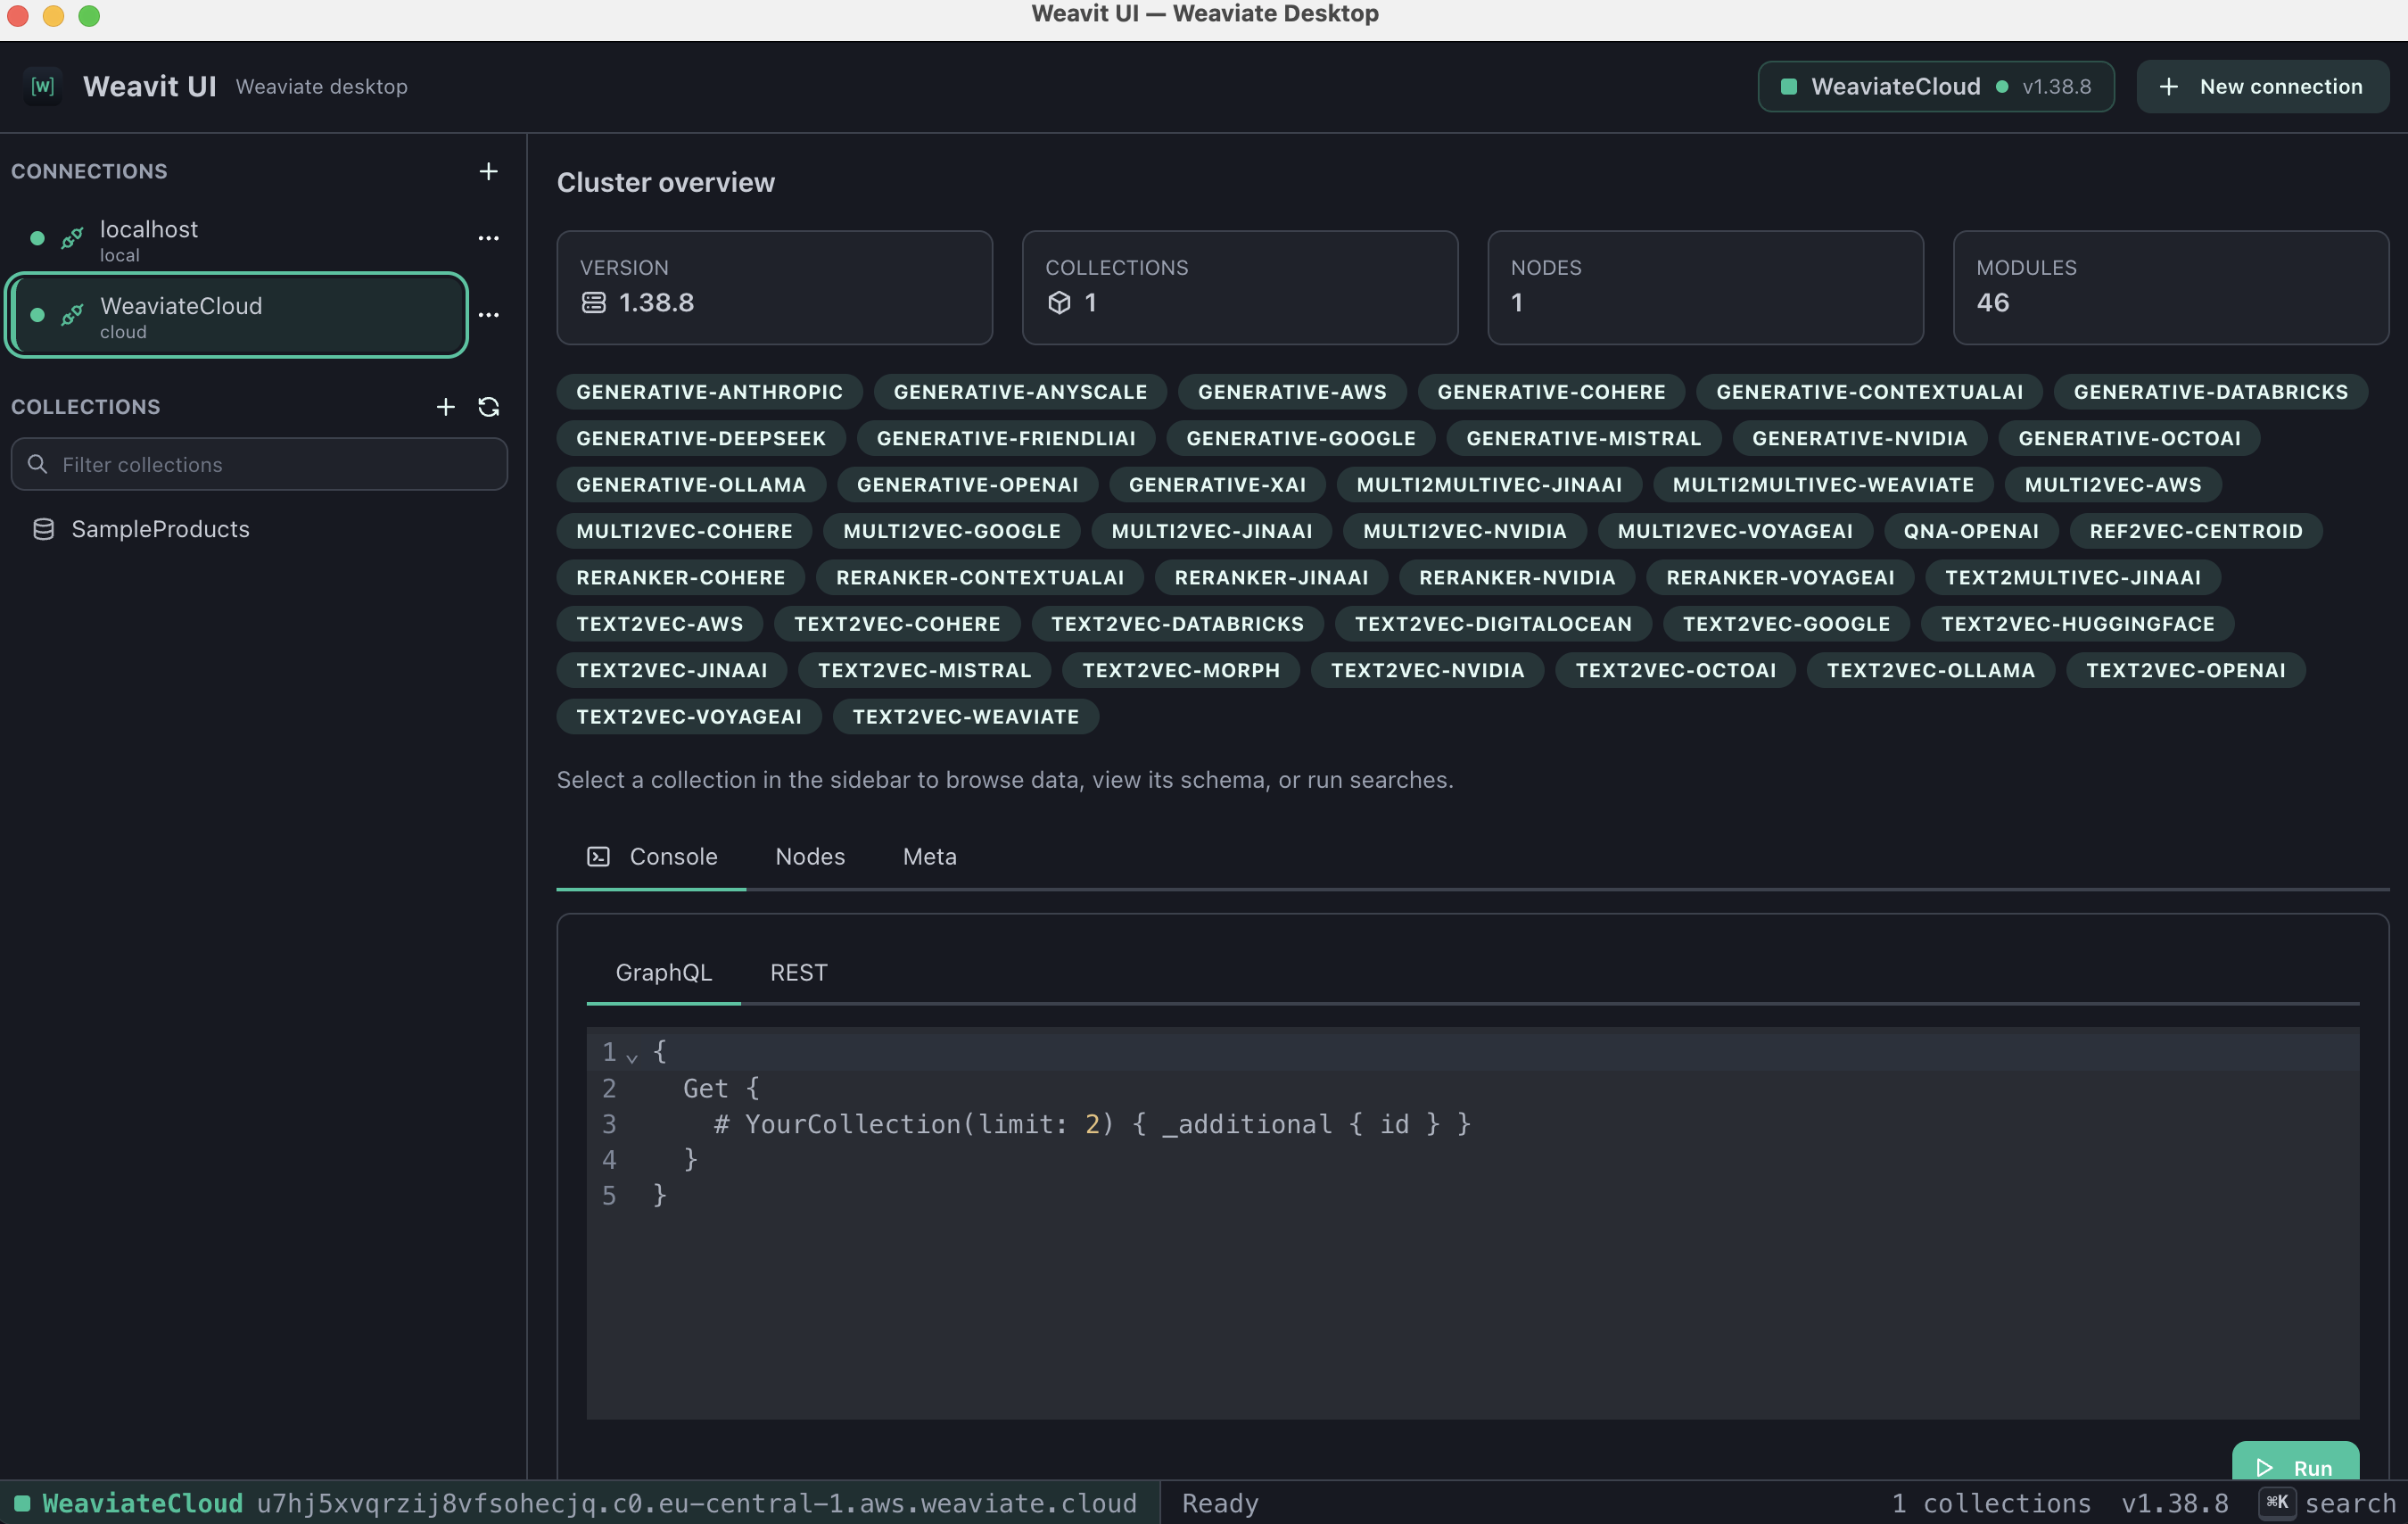Click the green status square in the status bar

(x=21, y=1502)
